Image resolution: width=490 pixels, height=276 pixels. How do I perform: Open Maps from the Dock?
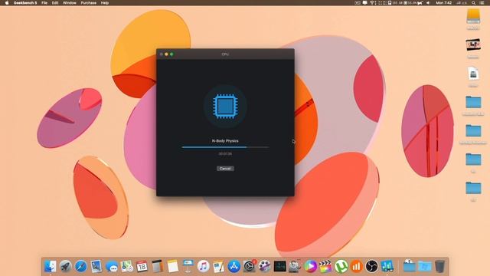[x=127, y=266]
